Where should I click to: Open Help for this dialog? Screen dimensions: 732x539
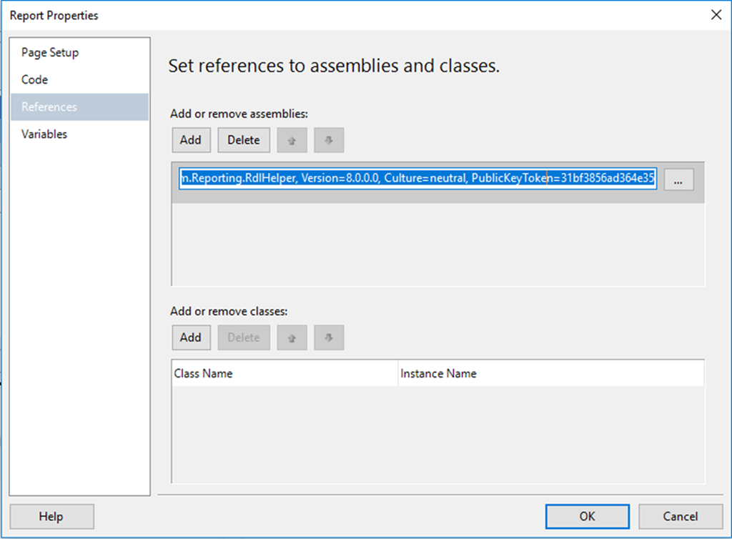tap(51, 516)
